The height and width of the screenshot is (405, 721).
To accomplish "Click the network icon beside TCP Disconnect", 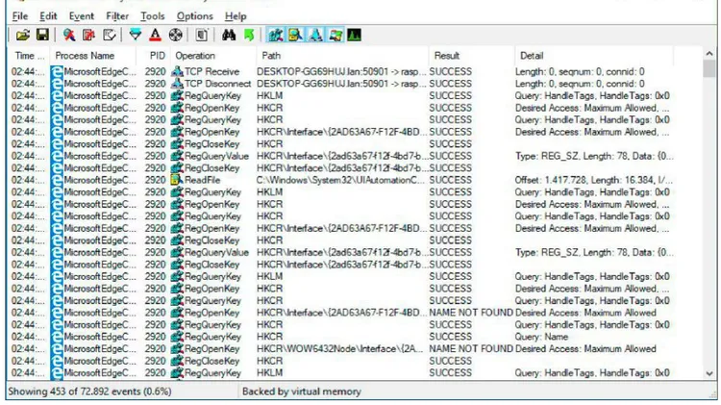I will 177,84.
